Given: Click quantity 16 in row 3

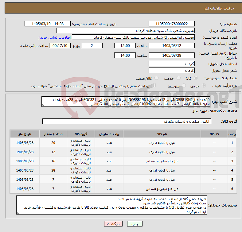Looking at the screenshot, I should pos(53,161).
